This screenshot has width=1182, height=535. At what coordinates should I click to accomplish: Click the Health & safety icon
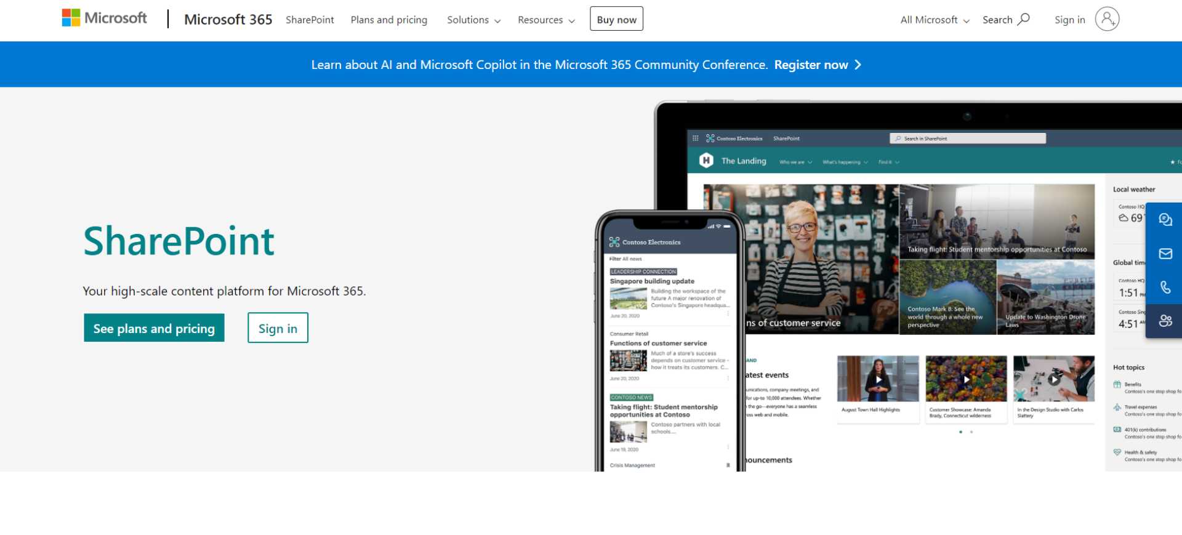pos(1117,453)
